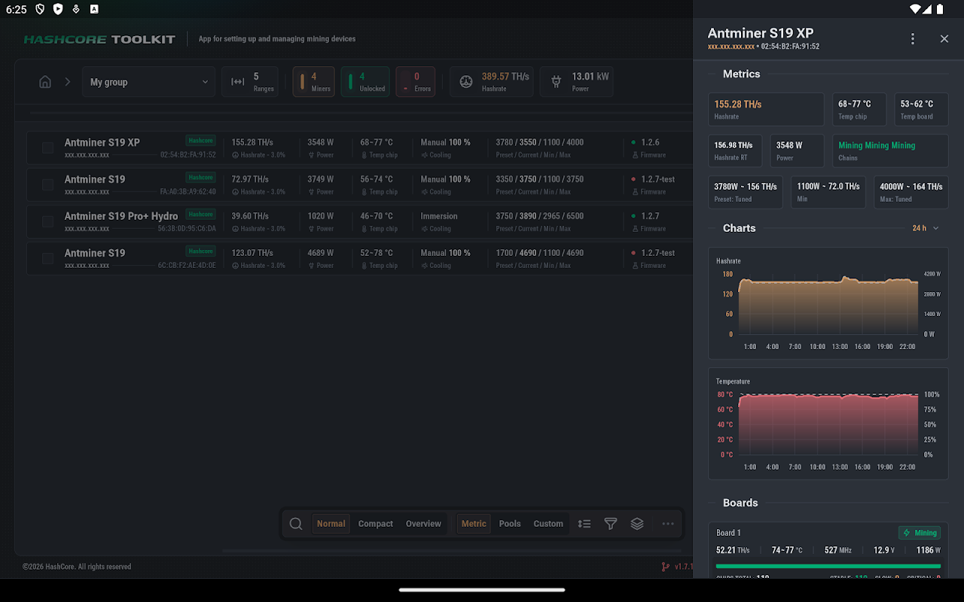The width and height of the screenshot is (964, 602).
Task: Close the Antminer S19 XP detail panel
Action: [x=944, y=38]
